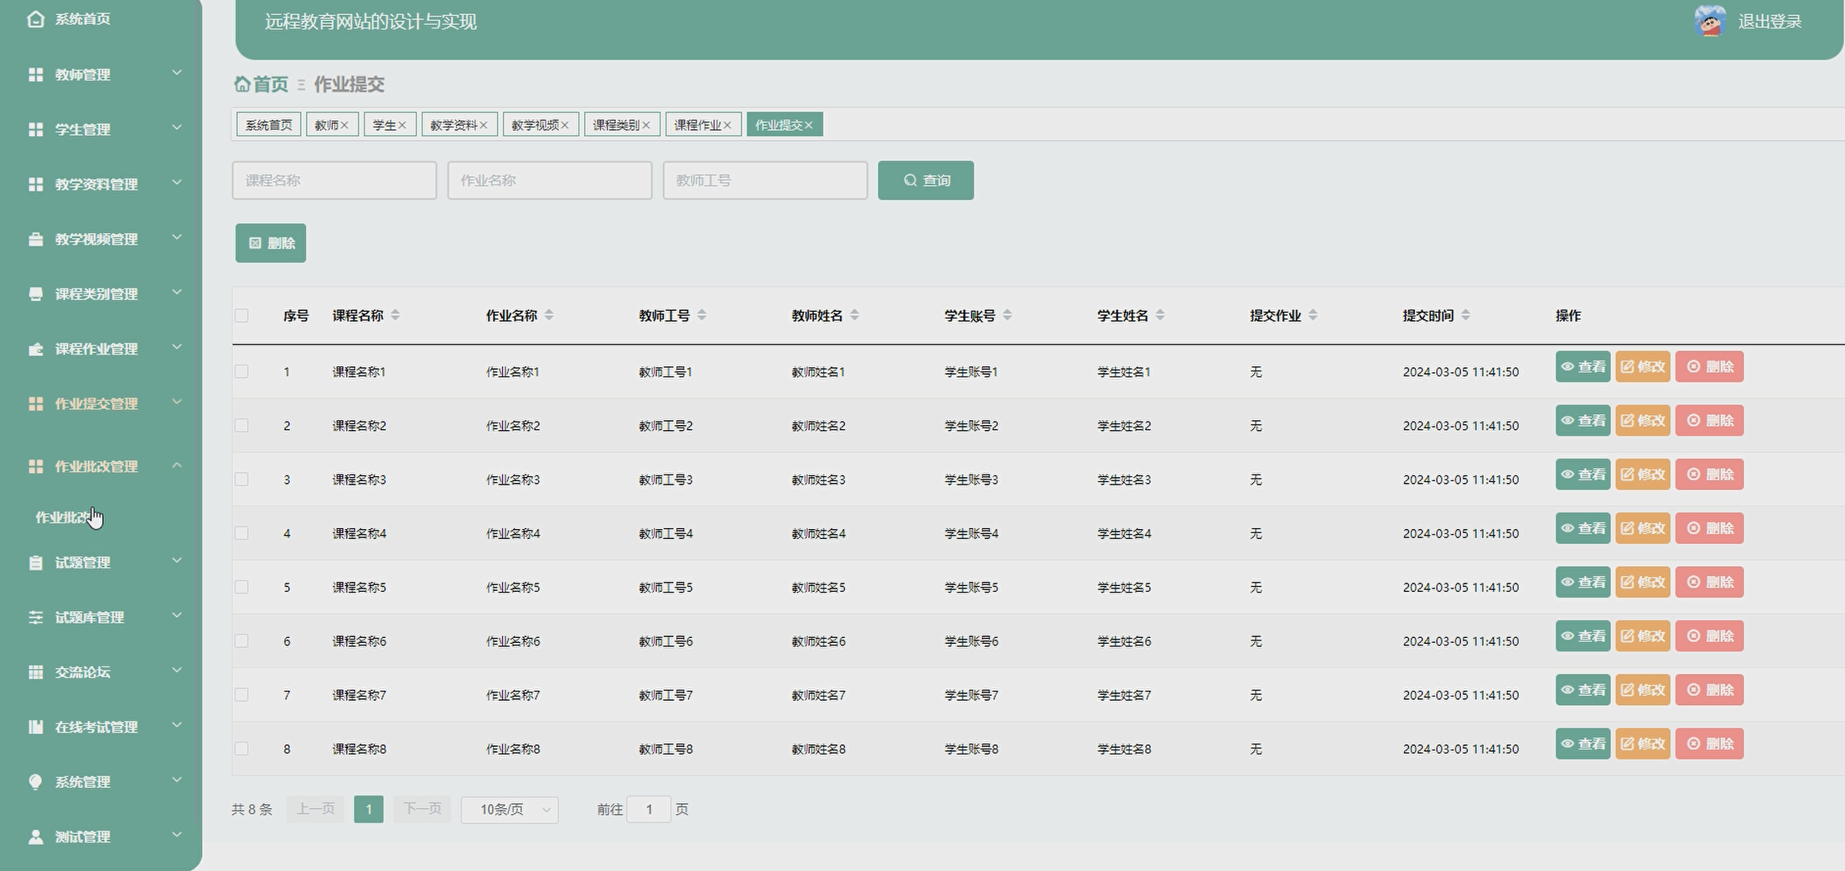Click the home icon in the breadcrumb
Screen dimensions: 1845x871
click(242, 84)
